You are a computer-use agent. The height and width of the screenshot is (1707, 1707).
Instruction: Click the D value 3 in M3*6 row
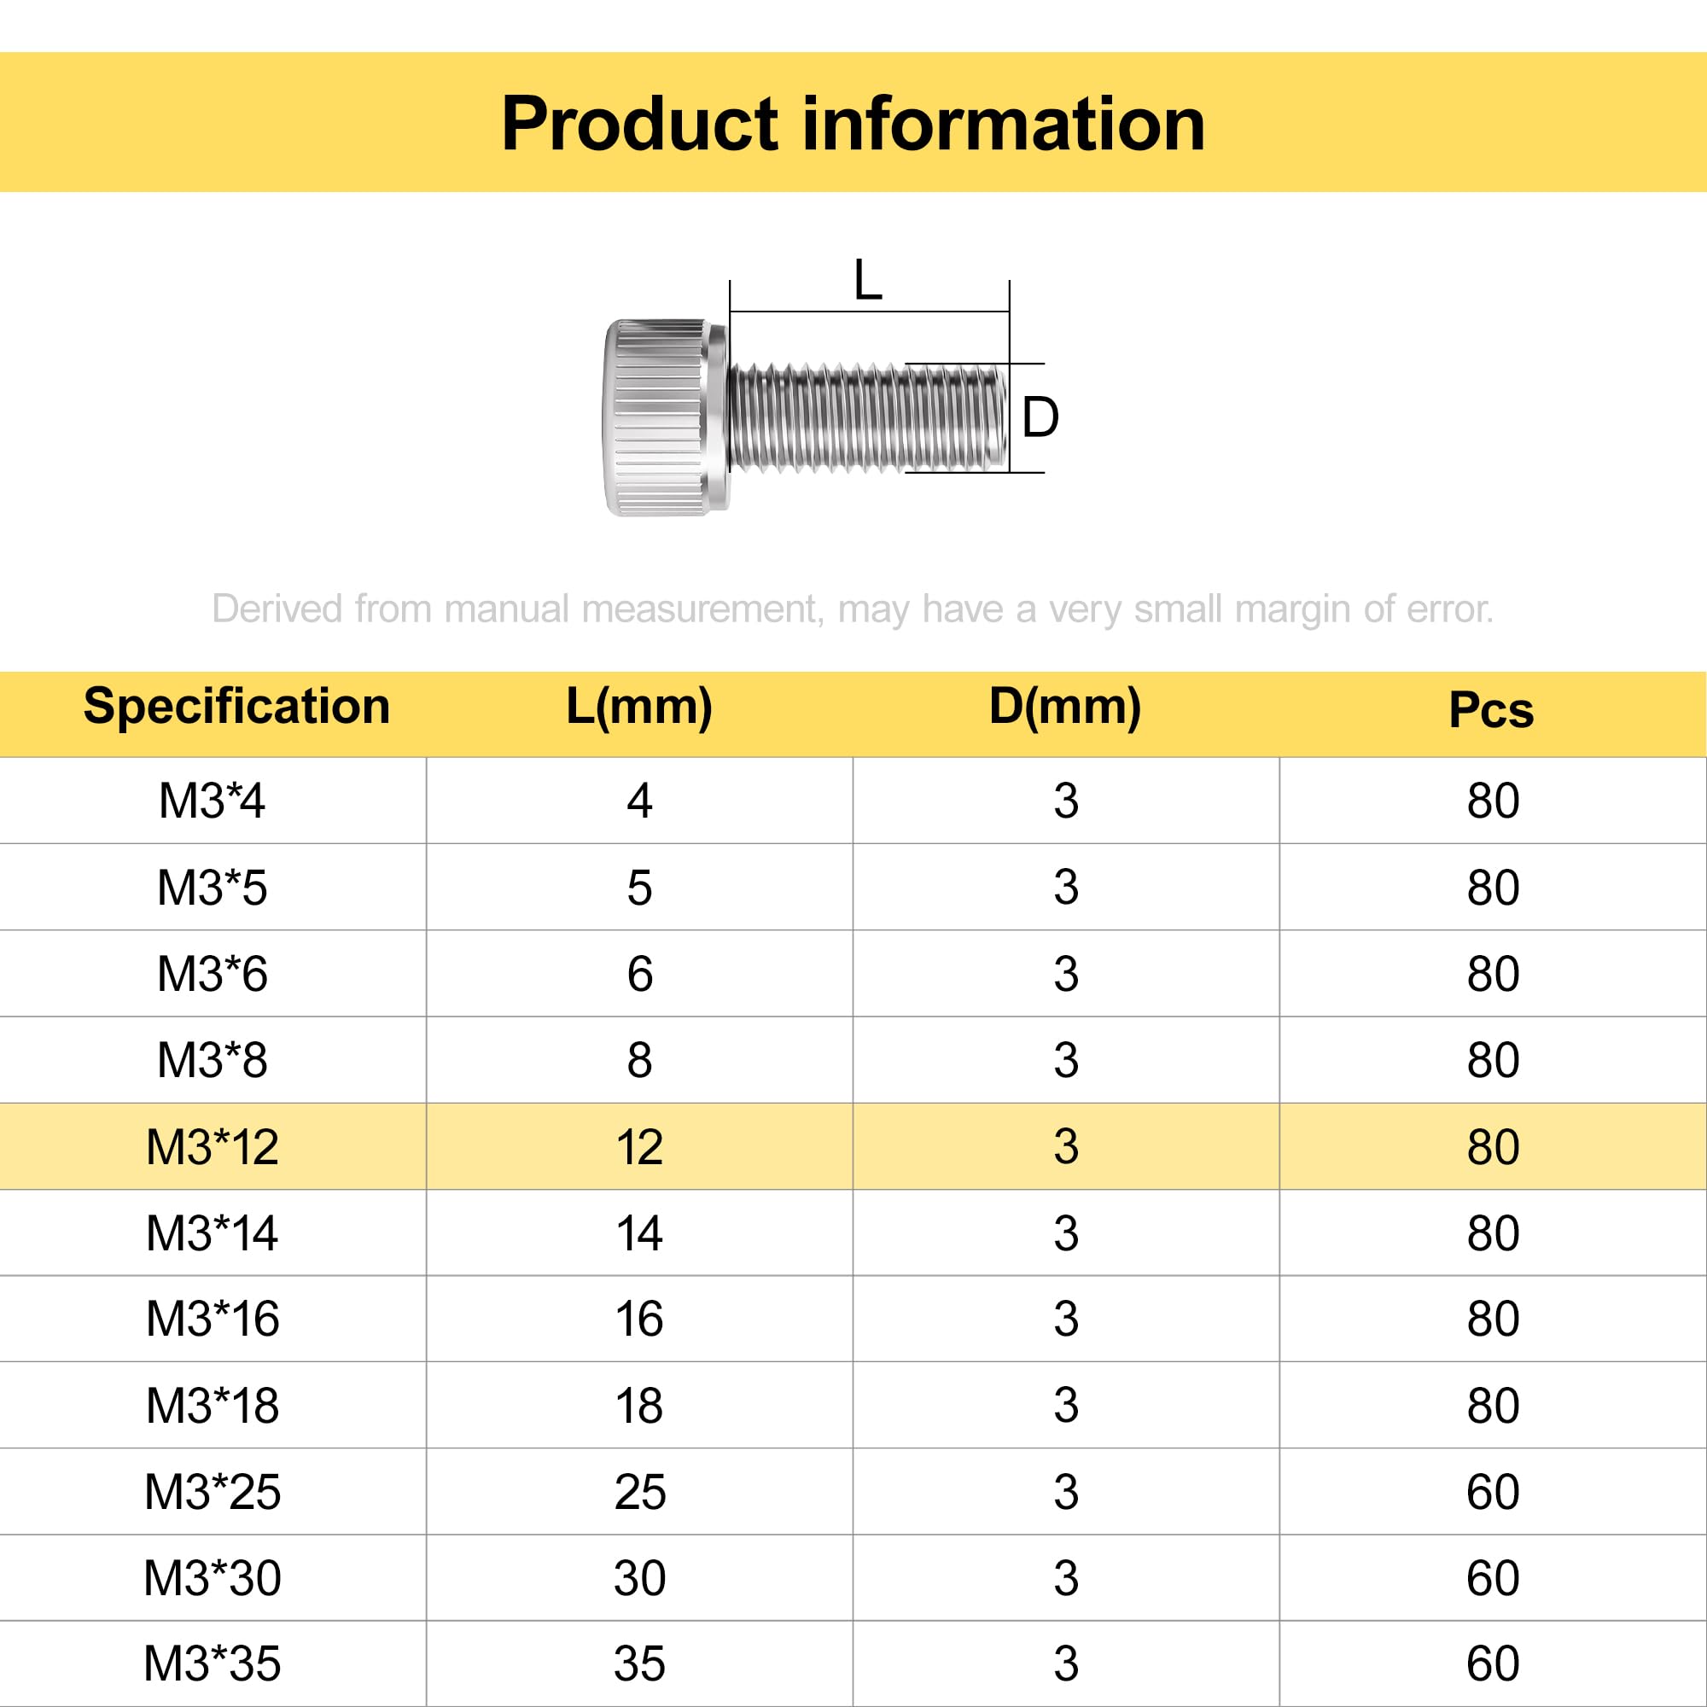tap(1066, 973)
